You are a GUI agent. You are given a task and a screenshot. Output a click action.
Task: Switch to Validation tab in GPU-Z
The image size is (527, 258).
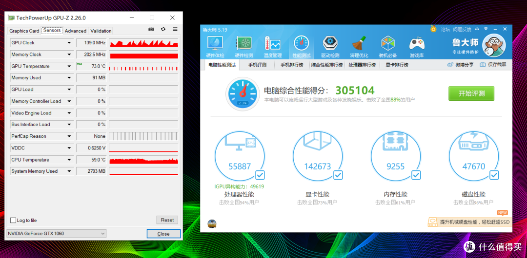point(101,31)
